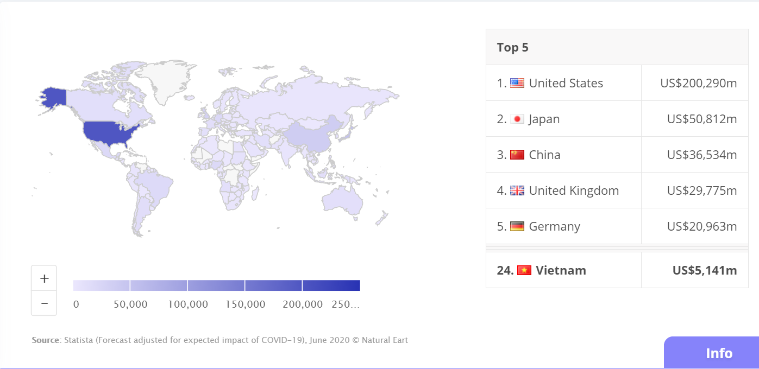Click the Germany US$20,963m value
Viewport: 759px width, 369px height.
click(x=702, y=226)
